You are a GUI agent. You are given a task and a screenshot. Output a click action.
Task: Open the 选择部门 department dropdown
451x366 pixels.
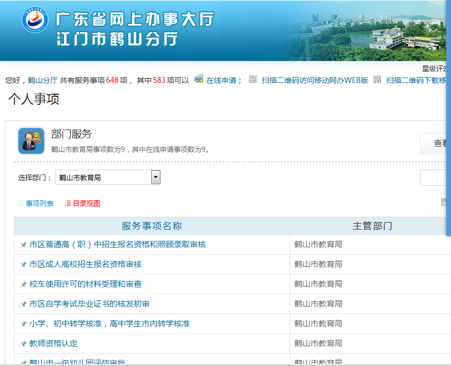(155, 177)
